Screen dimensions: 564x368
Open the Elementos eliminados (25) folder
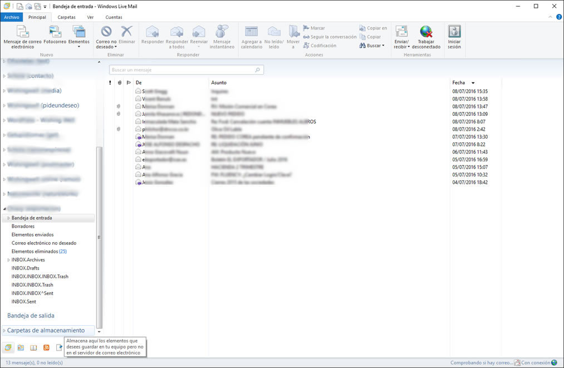point(39,252)
